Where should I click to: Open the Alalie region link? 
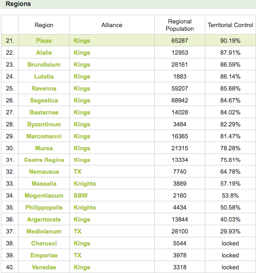click(x=44, y=52)
